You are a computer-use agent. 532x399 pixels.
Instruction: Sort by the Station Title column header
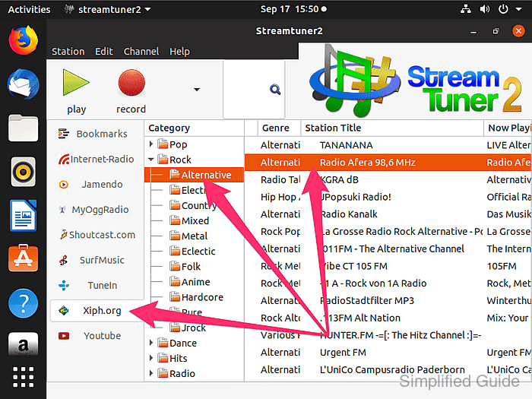392,128
